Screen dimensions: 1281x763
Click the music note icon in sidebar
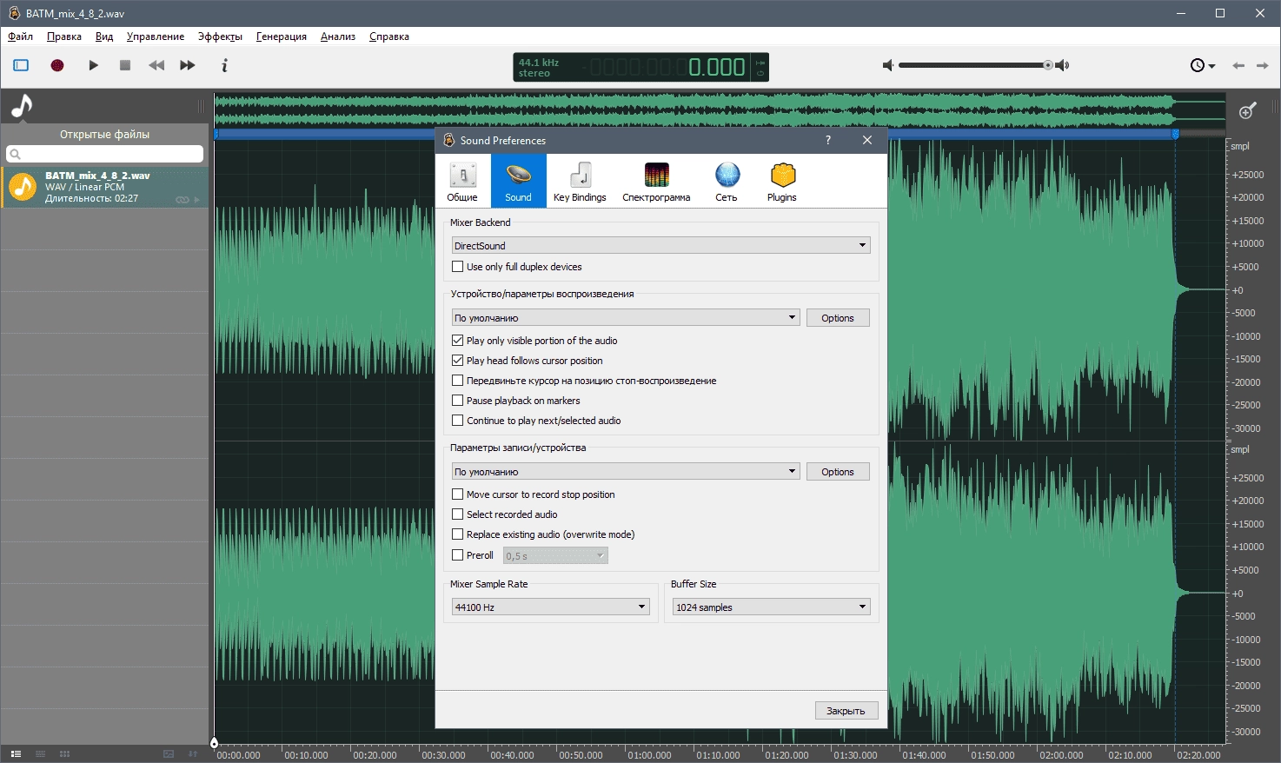pos(22,106)
